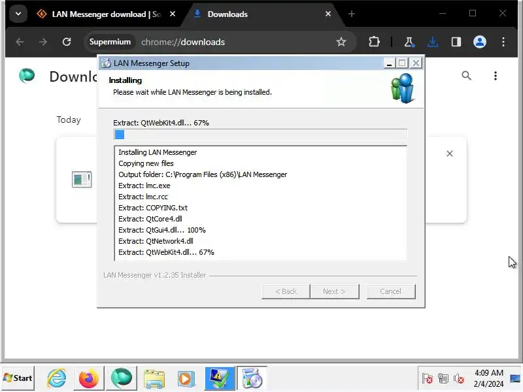The height and width of the screenshot is (392, 523).
Task: Click the Back button in setup
Action: pyautogui.click(x=286, y=291)
